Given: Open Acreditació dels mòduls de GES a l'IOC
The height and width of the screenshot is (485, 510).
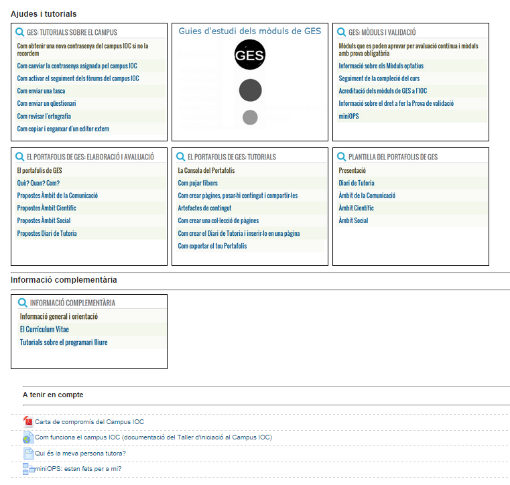Looking at the screenshot, I should pyautogui.click(x=383, y=91).
